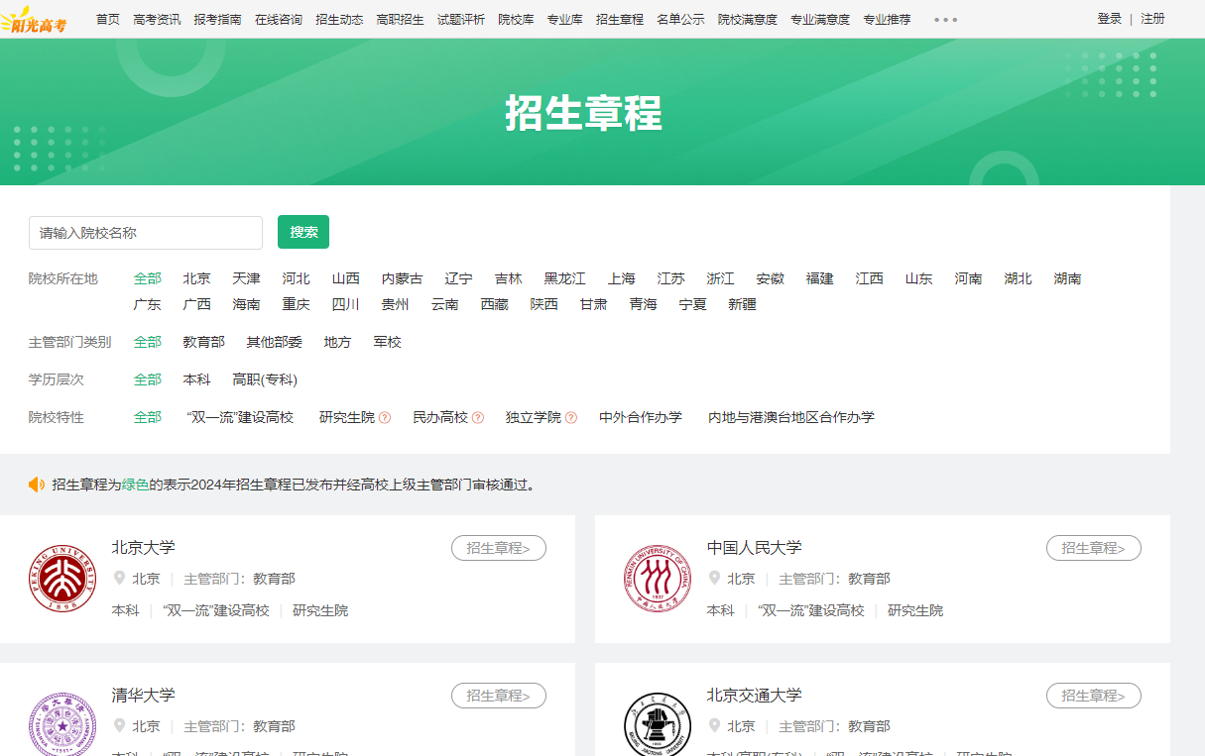Click location pin icon in 中国人民大学 card
Image resolution: width=1205 pixels, height=756 pixels.
715,578
